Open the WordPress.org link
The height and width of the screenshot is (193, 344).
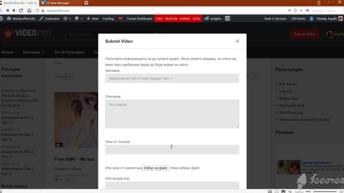point(291,113)
